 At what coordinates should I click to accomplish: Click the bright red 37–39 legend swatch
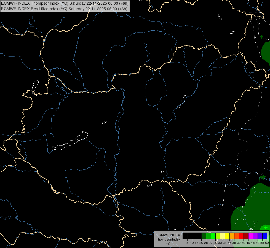tap(241, 236)
